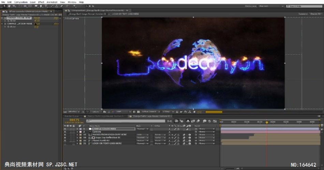Select the Rectangle shape tool

(36, 6)
